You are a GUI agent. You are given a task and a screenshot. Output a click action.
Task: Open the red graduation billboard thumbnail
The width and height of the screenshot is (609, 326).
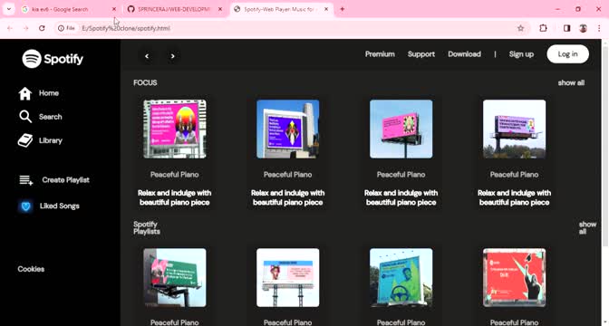click(514, 277)
